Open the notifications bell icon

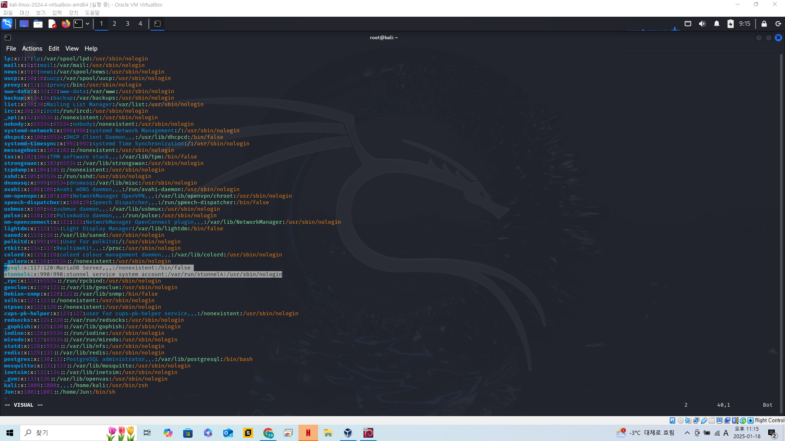[x=716, y=24]
